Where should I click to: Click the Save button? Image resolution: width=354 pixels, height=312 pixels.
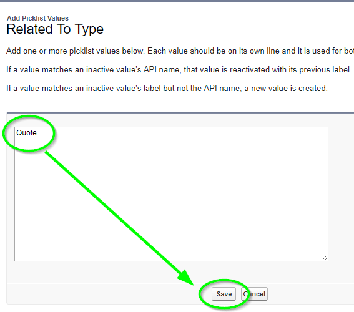point(224,294)
